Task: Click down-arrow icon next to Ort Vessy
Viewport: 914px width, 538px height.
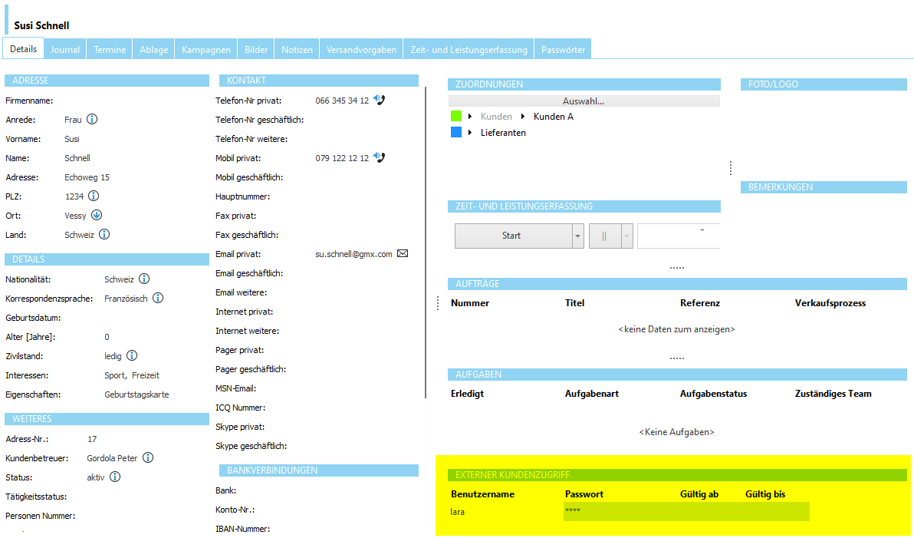Action: click(97, 216)
